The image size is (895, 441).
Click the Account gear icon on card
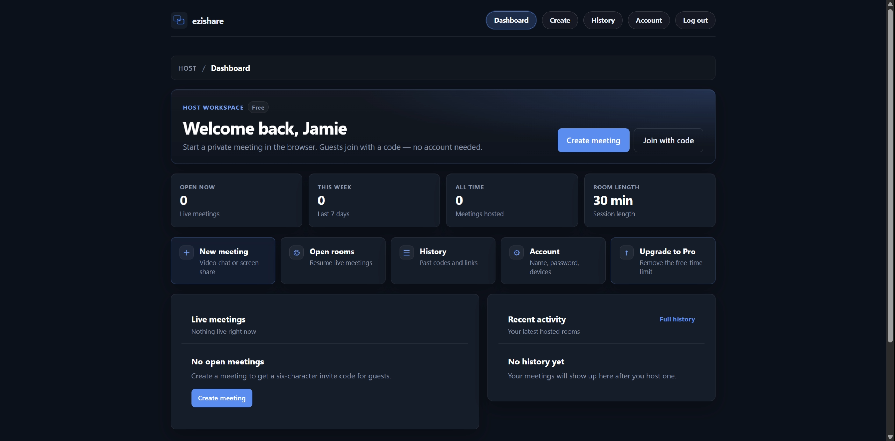pyautogui.click(x=517, y=252)
